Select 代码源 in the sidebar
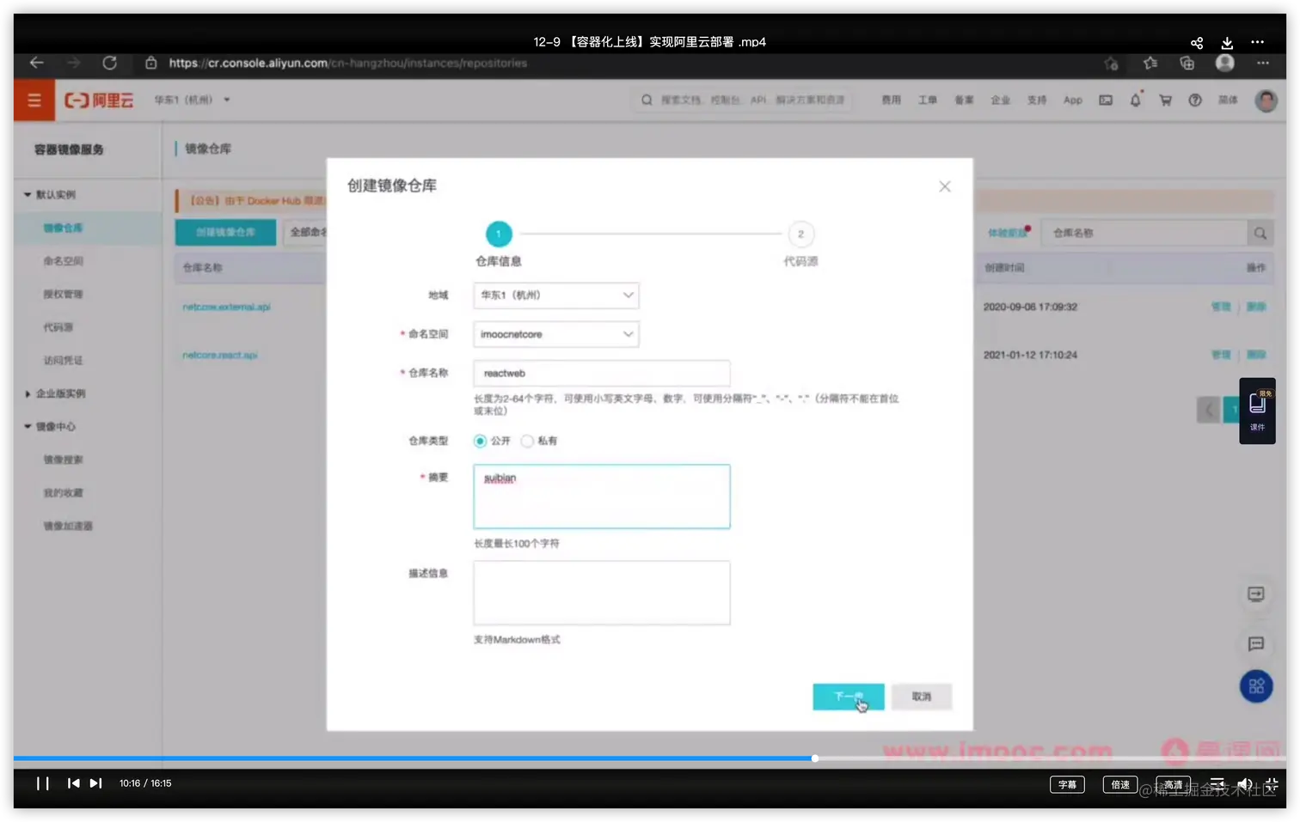 58,327
